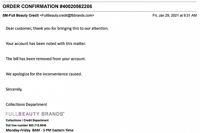200x133 pixels.
Task: Click the 'Sincerely,' closing text
Action: pos(14,89)
